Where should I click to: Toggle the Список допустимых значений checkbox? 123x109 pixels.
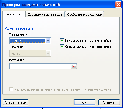(x=62, y=46)
